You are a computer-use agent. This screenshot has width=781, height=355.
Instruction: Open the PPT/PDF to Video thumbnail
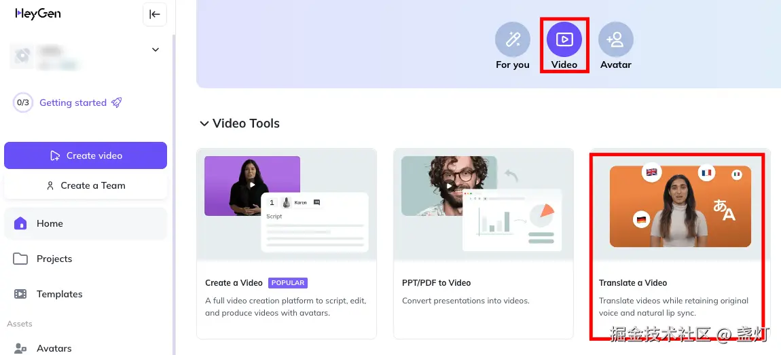483,204
